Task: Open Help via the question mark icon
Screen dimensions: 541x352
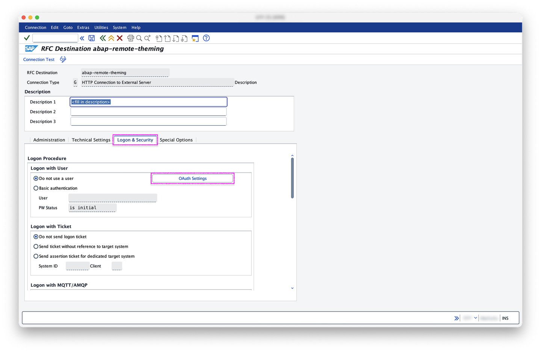Action: pos(206,38)
